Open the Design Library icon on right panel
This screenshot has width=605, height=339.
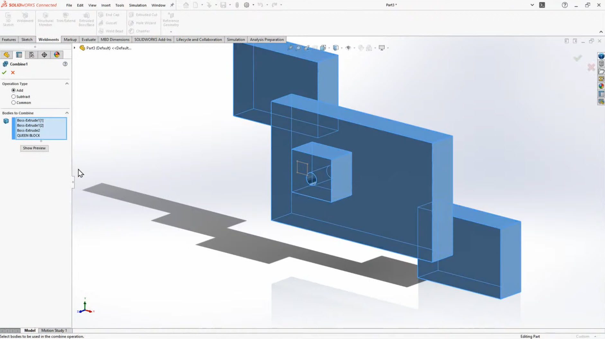(601, 64)
